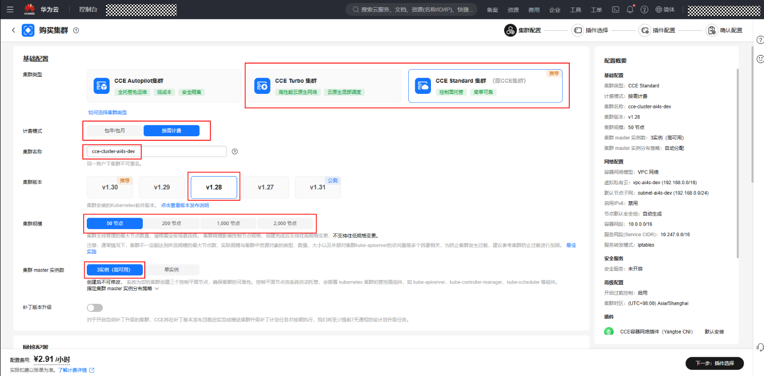Select 50 节点 cluster scale
764x376 pixels.
click(115, 223)
